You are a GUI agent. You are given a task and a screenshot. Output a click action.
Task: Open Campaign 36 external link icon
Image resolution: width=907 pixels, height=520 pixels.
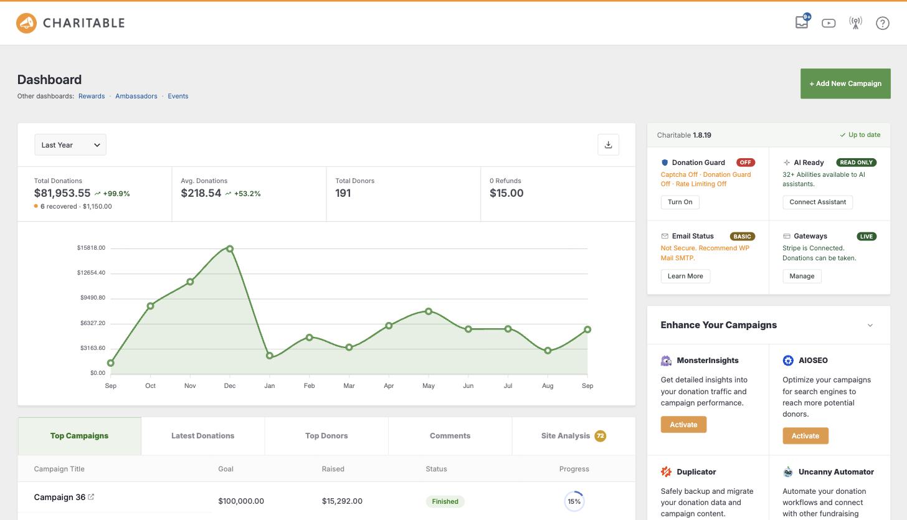point(91,497)
